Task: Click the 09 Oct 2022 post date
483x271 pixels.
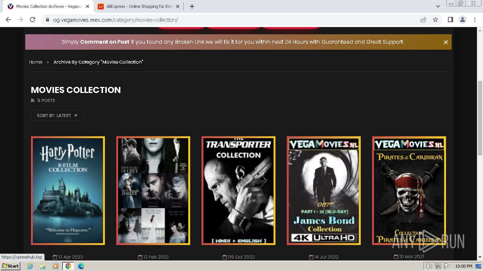Action: point(238,257)
